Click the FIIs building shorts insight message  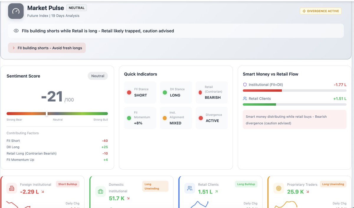[98, 31]
